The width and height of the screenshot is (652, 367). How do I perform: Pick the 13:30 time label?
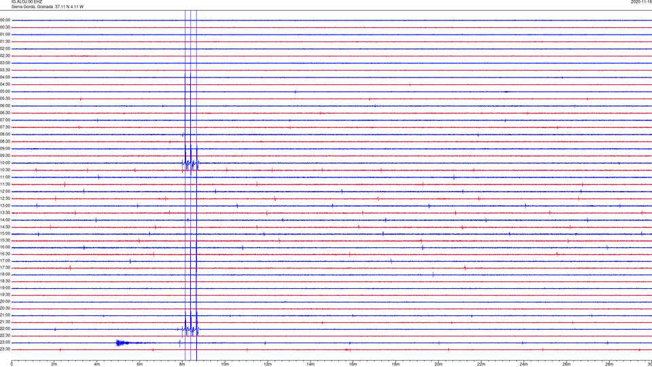click(5, 213)
